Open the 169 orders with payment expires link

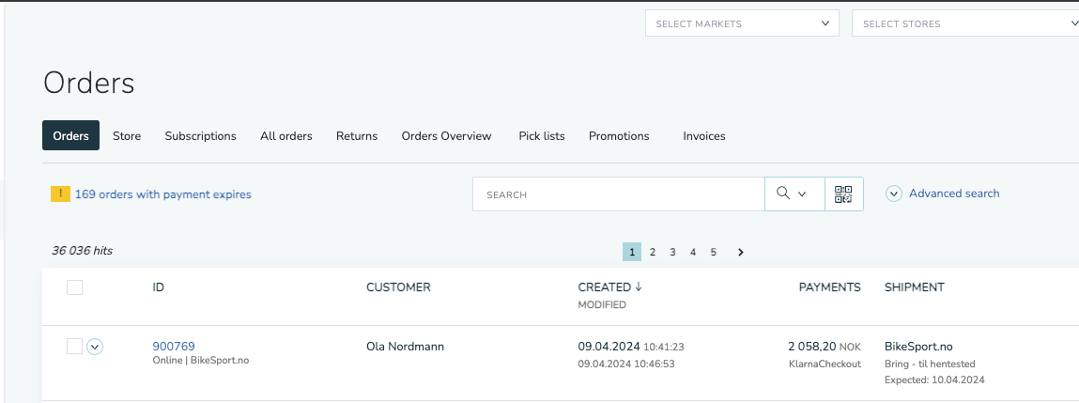click(163, 194)
